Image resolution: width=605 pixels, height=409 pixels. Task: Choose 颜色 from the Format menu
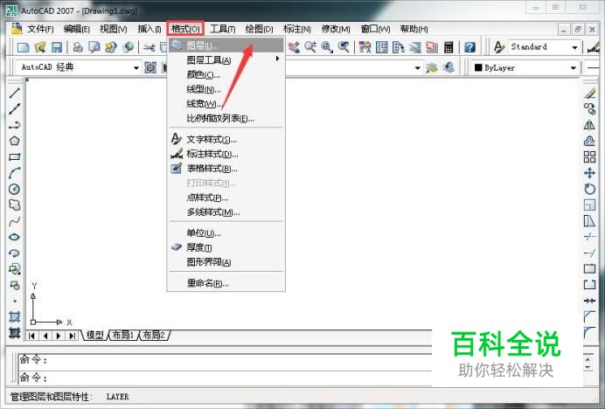(x=226, y=74)
